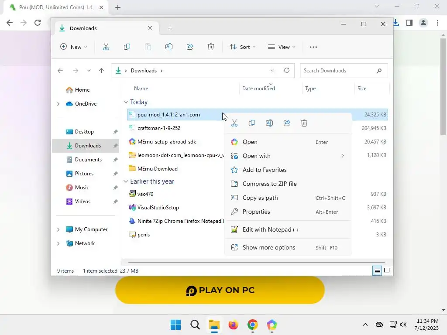Viewport: 447px width, 335px height.
Task: Click the Rename icon in context menu
Action: 269,123
